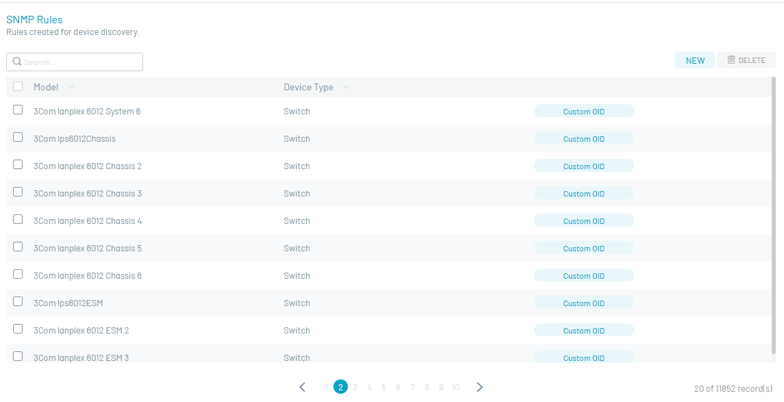784x402 pixels.
Task: Go to page 9
Action: (441, 387)
